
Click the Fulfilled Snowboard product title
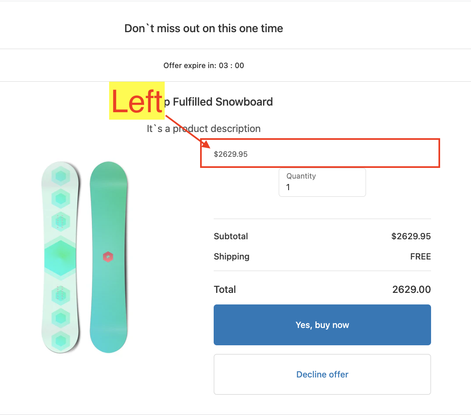pos(222,102)
